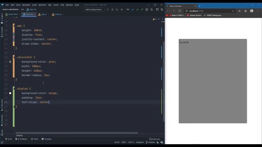
Task: Close the React Calculator browser tab
Action: click(x=195, y=6)
